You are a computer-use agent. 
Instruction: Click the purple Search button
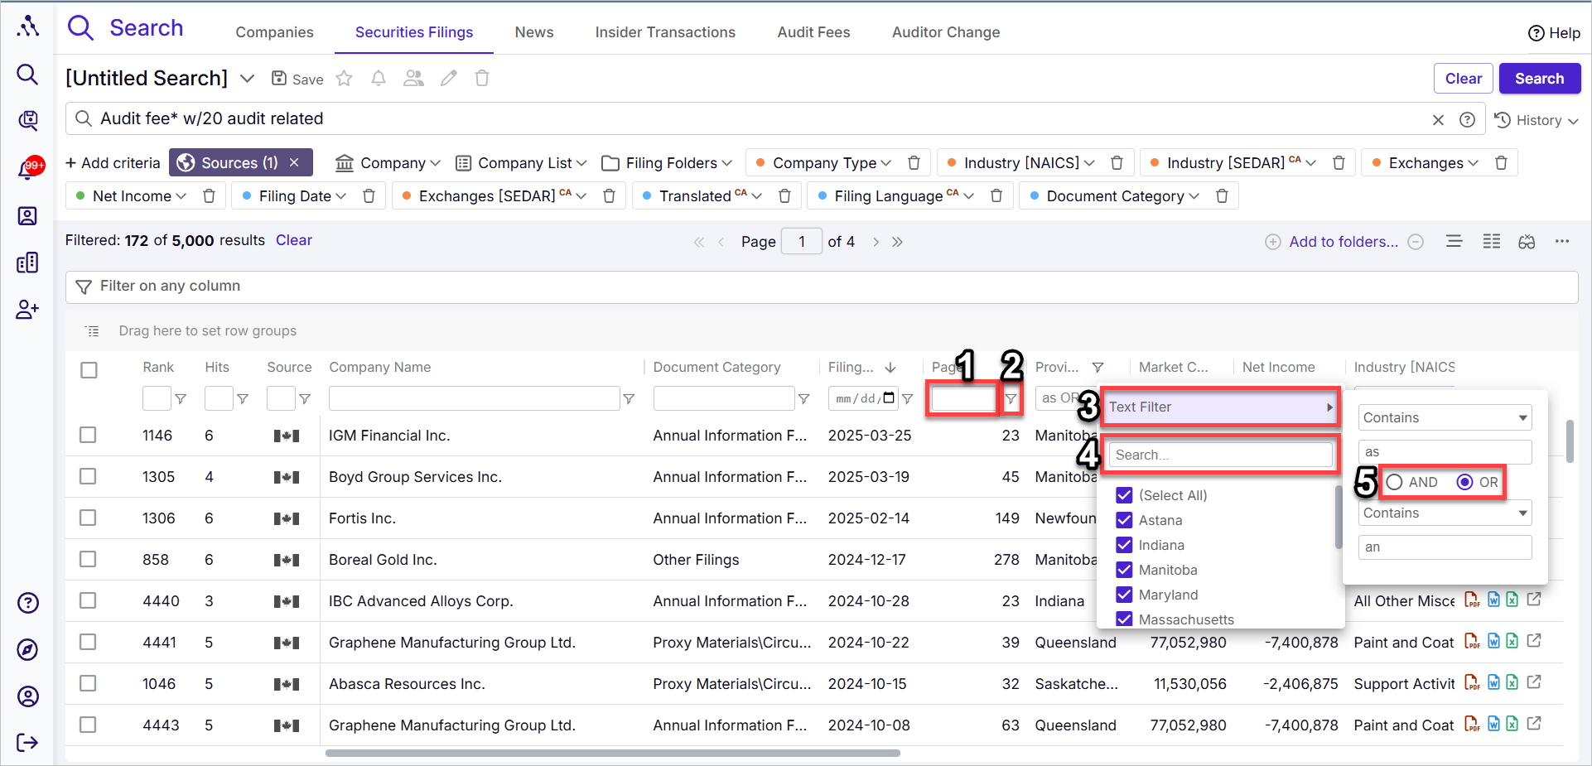(x=1540, y=79)
